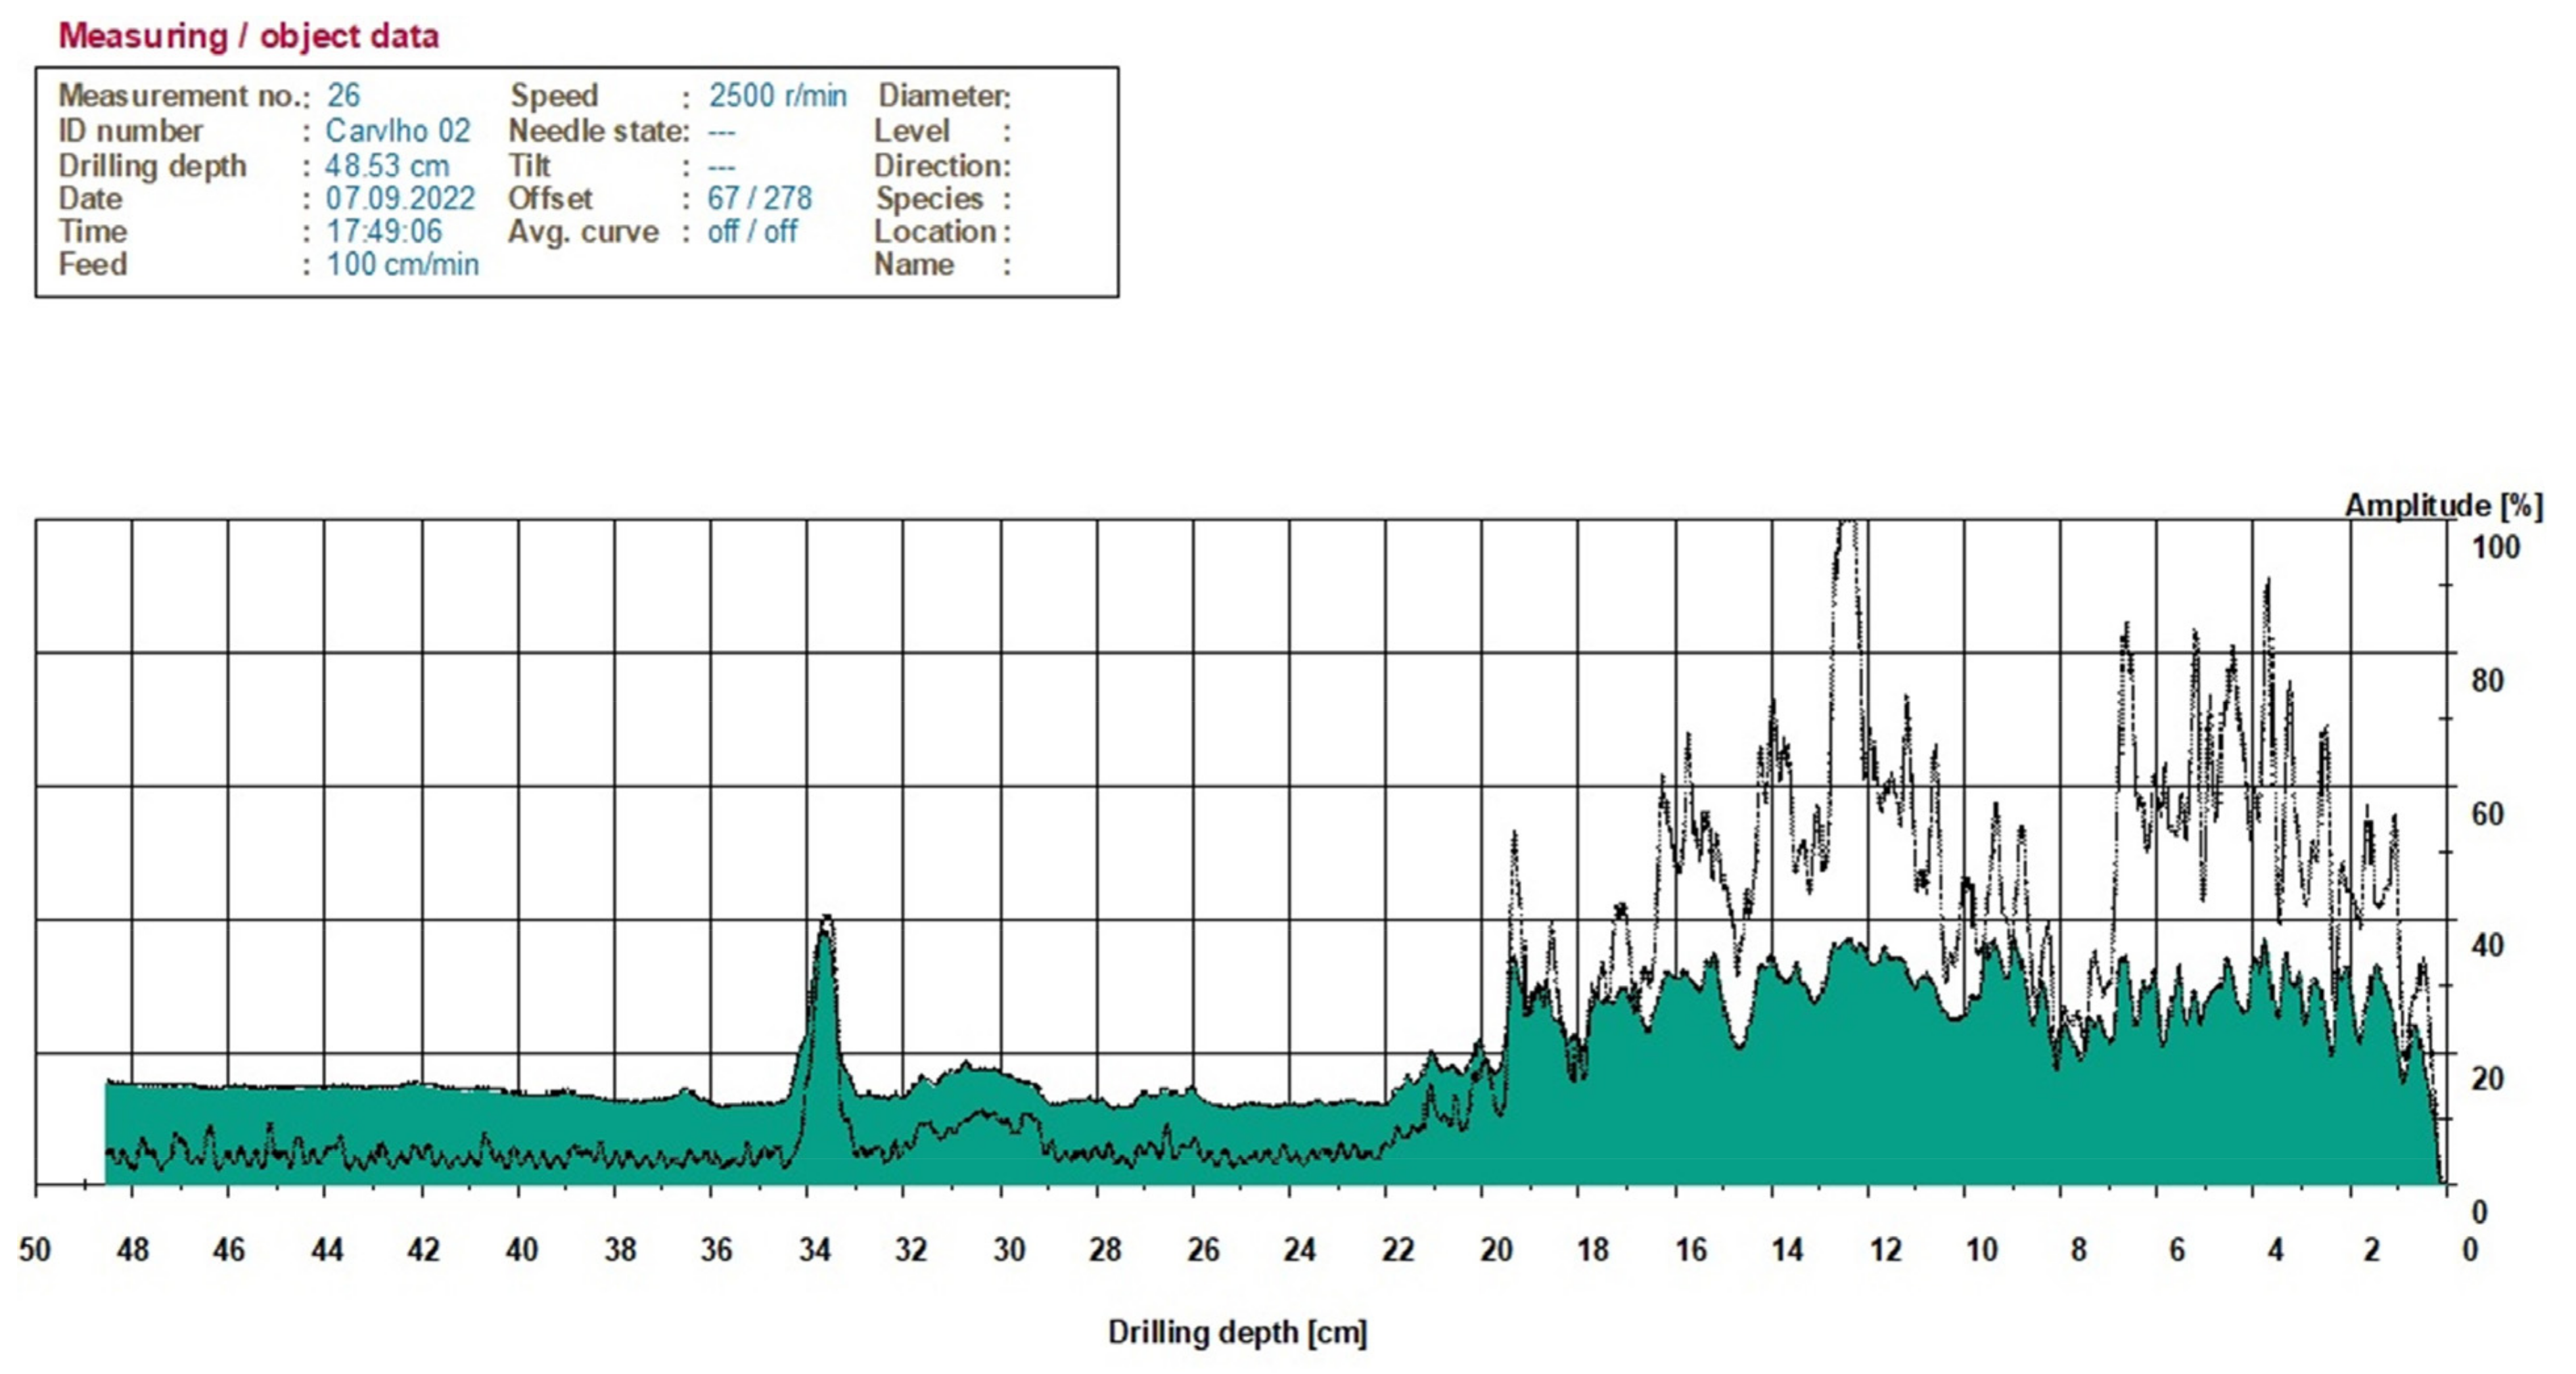The height and width of the screenshot is (1374, 2576).
Task: Click the 20 cm depth axis label
Action: (x=1496, y=1250)
